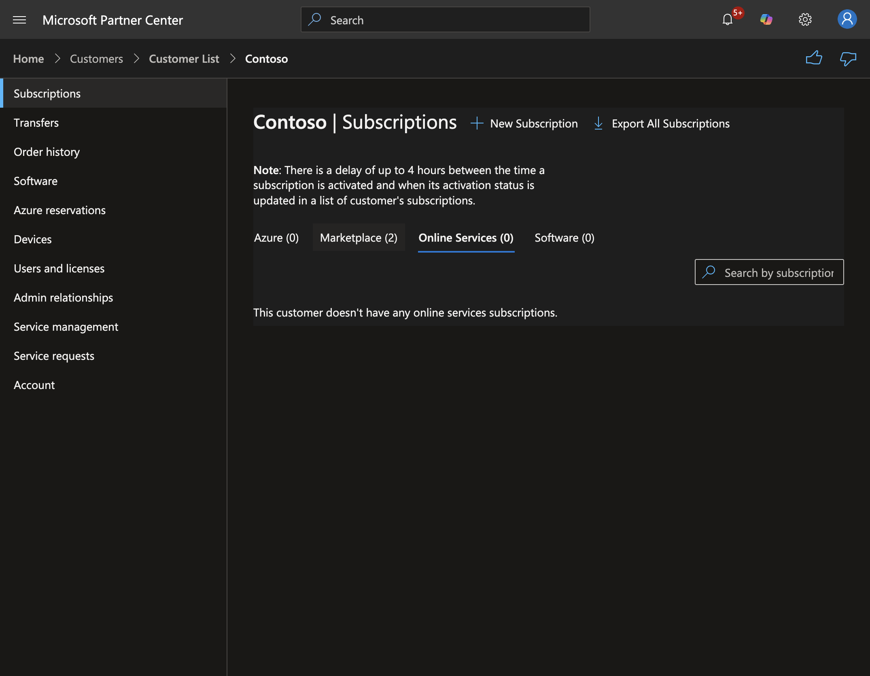Viewport: 870px width, 676px height.
Task: Focus the Search by subscription field
Action: pos(769,272)
